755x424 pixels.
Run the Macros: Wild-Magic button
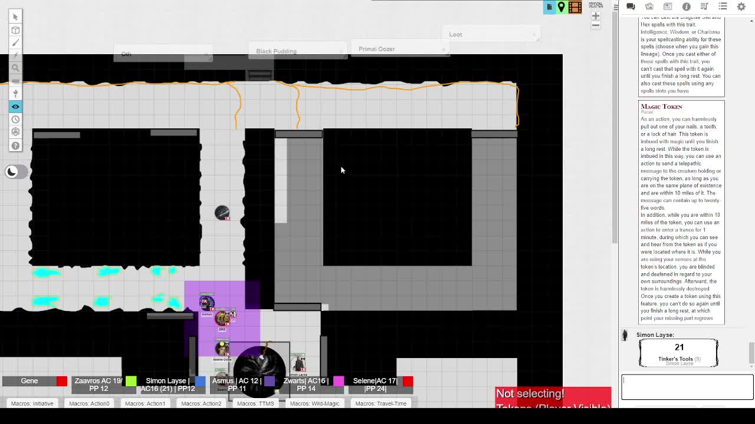pos(314,403)
